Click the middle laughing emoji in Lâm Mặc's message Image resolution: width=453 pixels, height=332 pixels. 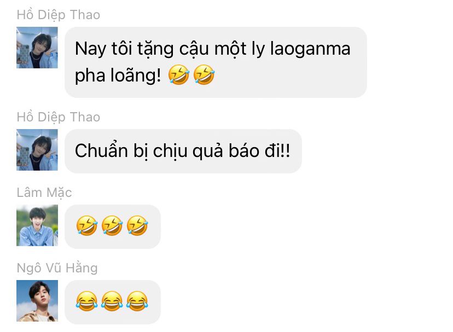pos(112,226)
